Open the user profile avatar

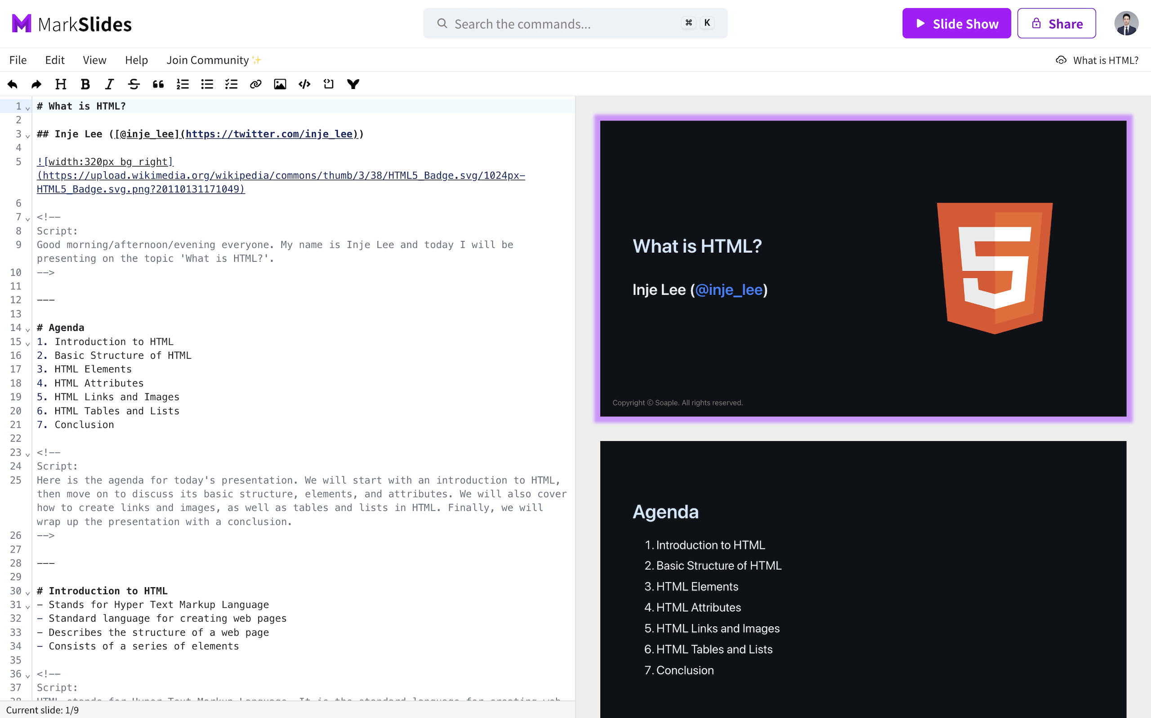[1126, 23]
